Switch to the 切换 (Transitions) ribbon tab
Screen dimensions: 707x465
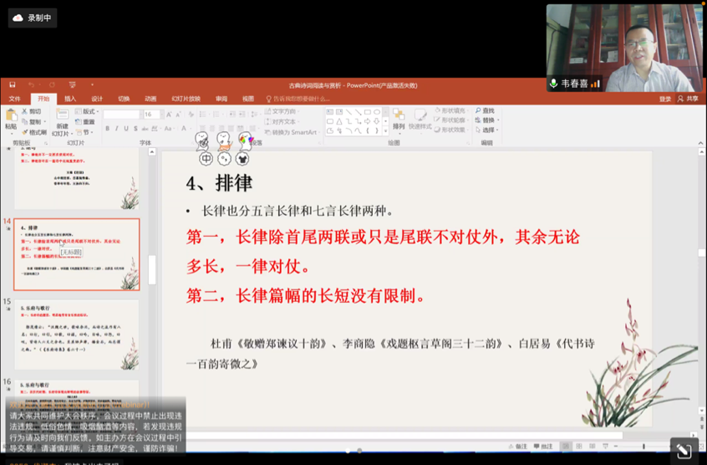pyautogui.click(x=124, y=99)
